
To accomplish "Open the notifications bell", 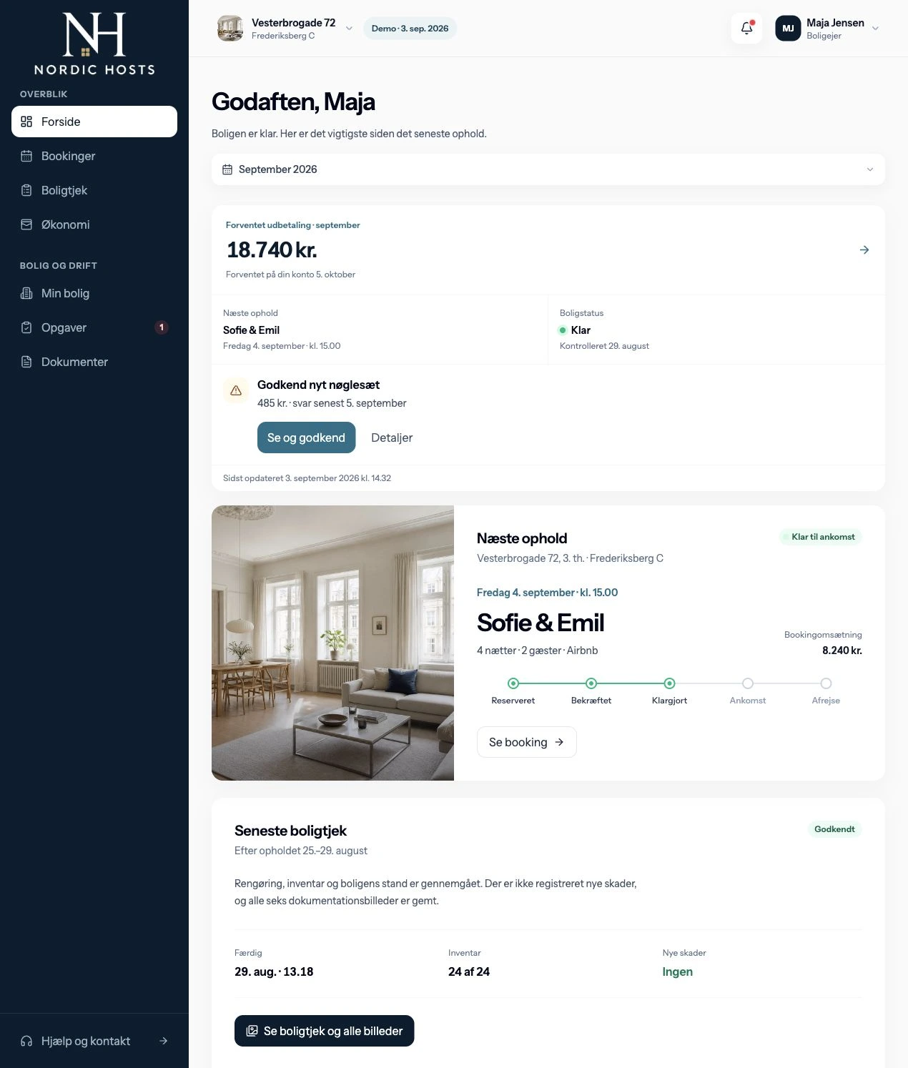I will pyautogui.click(x=746, y=29).
